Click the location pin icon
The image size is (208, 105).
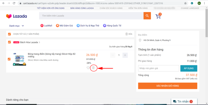tap(140, 40)
